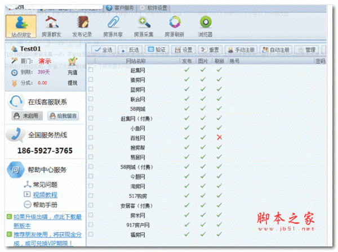Open the 房源采集 magnifier tool
338x252 pixels.
coord(144,26)
